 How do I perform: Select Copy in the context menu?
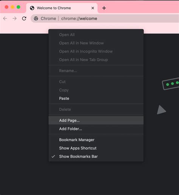(96, 90)
